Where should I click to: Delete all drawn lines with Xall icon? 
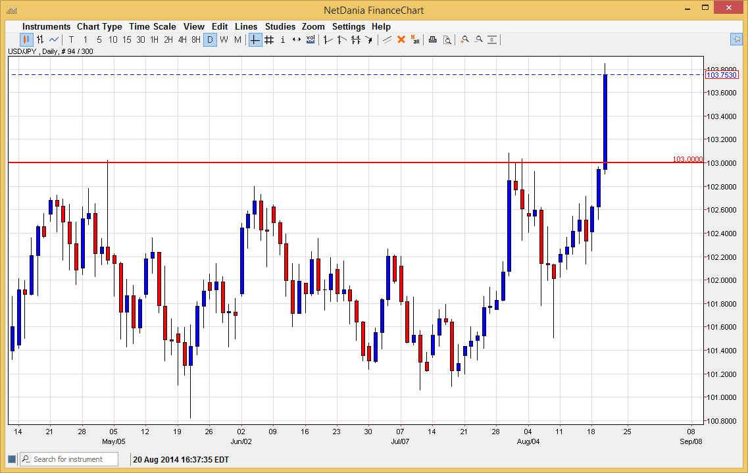[415, 39]
